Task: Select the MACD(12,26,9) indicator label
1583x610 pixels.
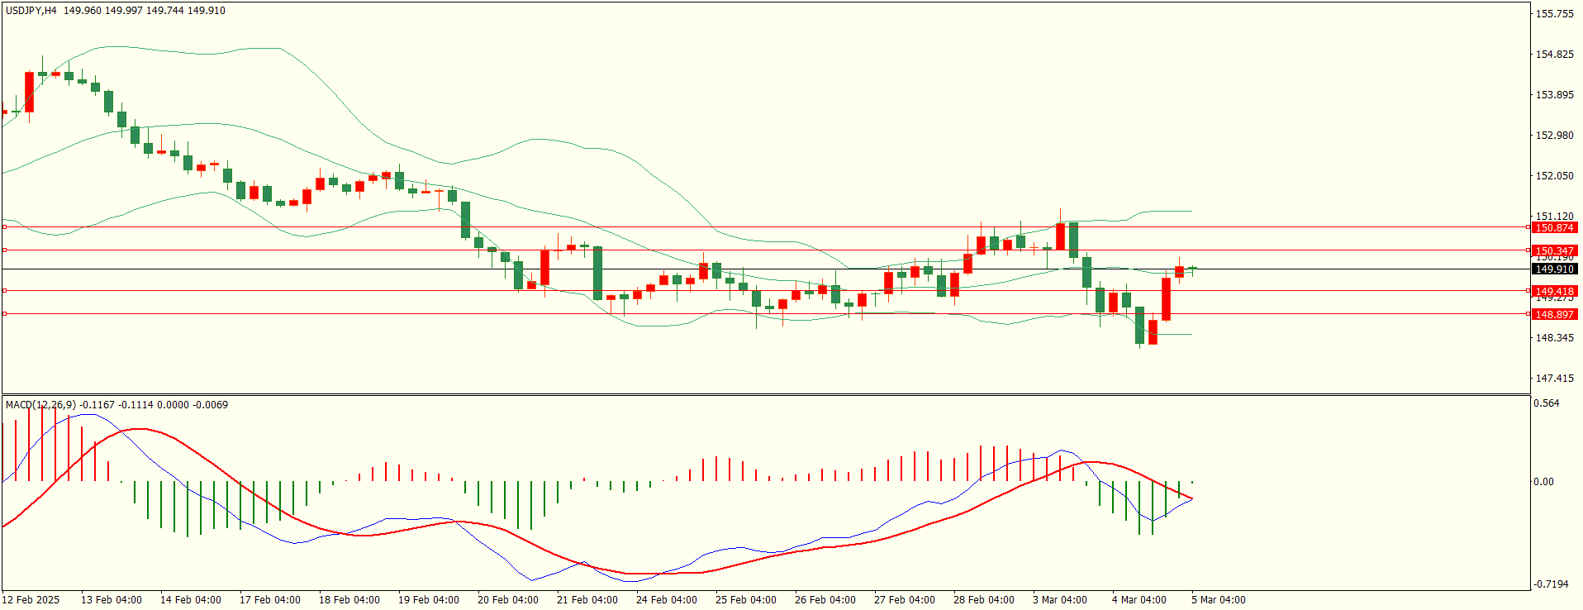Action: pos(40,404)
